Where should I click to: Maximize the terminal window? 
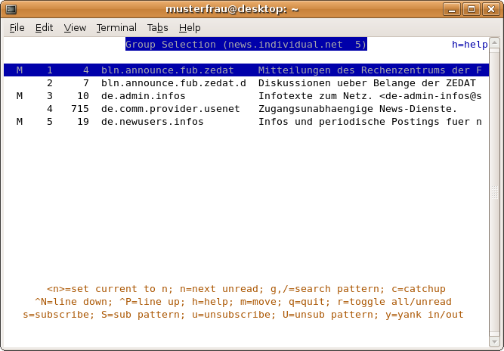(x=472, y=9)
